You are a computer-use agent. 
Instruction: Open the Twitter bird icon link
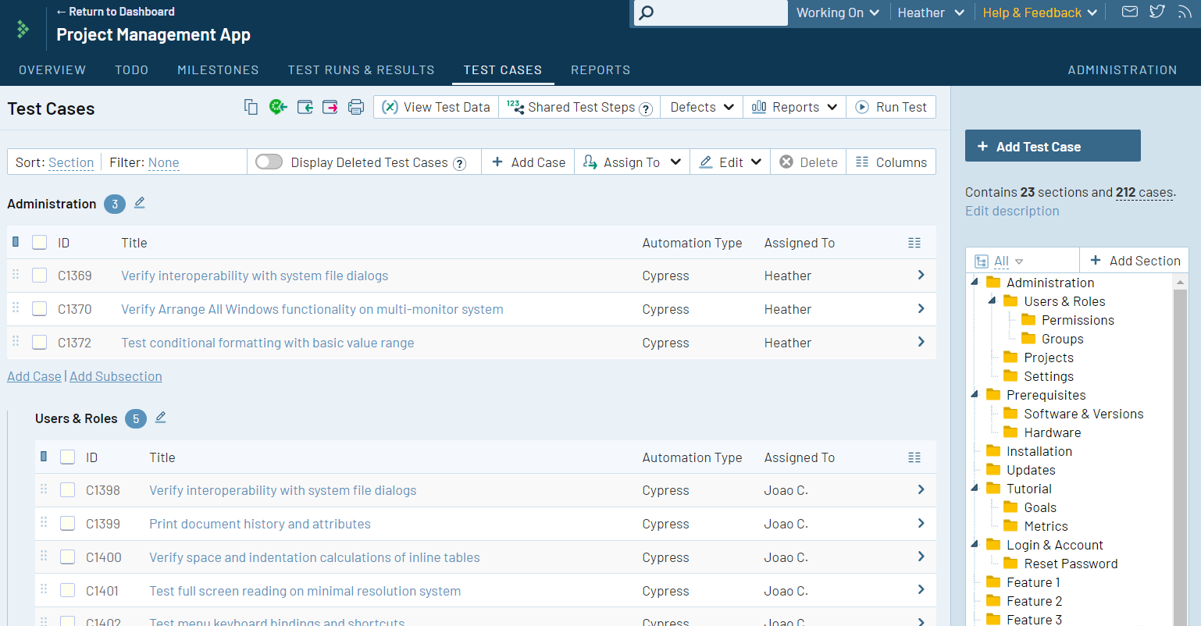click(1157, 12)
